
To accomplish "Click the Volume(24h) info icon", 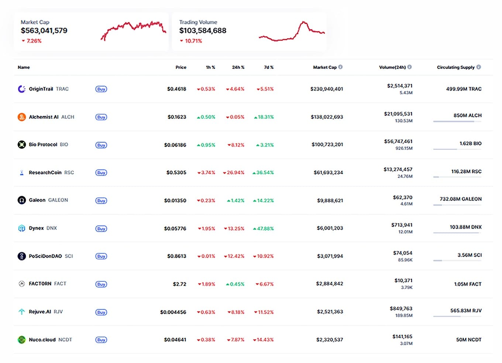I will click(410, 67).
